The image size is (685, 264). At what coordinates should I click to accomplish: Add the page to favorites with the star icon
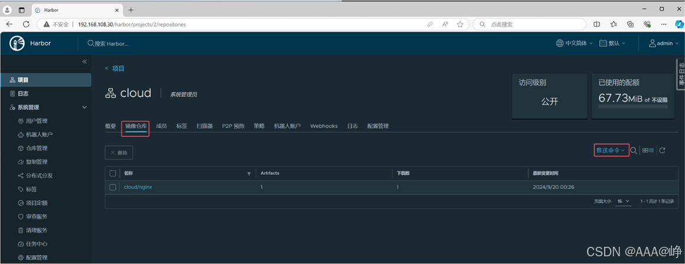[x=460, y=24]
